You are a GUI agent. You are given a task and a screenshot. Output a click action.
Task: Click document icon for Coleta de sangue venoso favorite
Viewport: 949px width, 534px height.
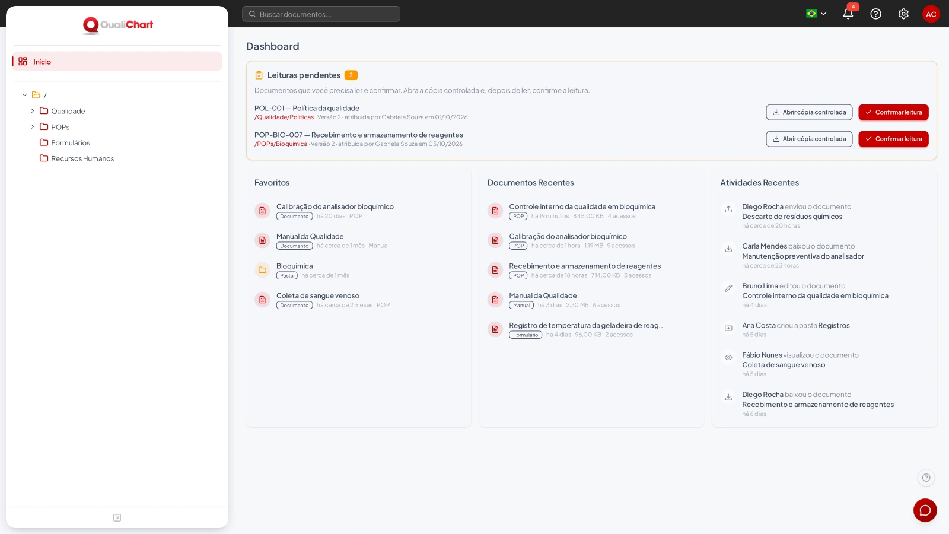[x=262, y=300]
